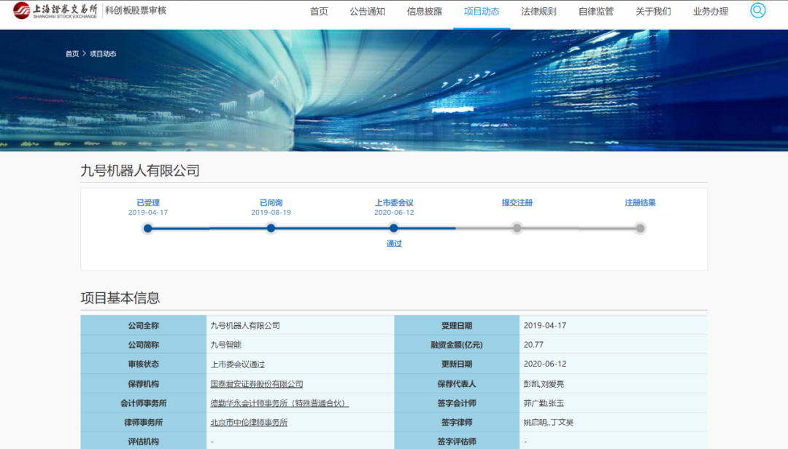Click 项目动态 breadcrumb link
The height and width of the screenshot is (449, 788).
click(x=103, y=54)
